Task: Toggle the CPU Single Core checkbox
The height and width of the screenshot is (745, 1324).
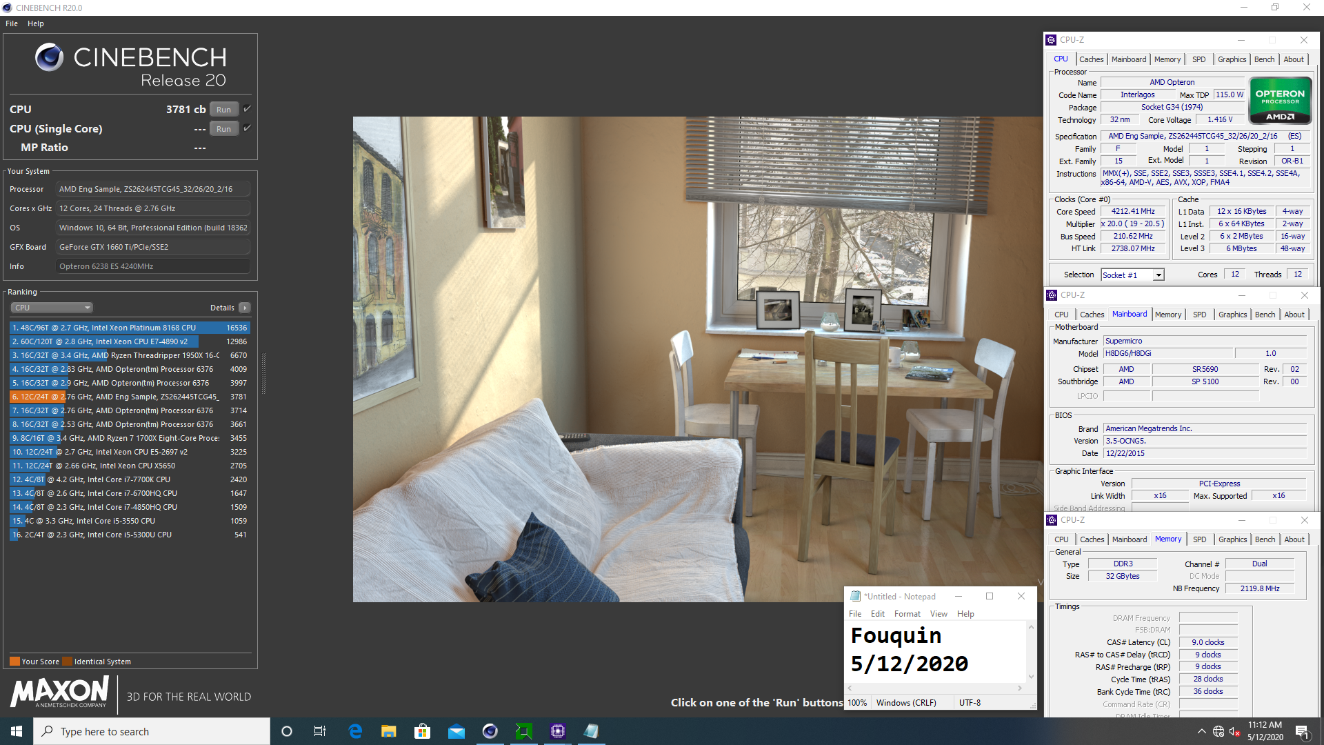Action: (x=247, y=128)
